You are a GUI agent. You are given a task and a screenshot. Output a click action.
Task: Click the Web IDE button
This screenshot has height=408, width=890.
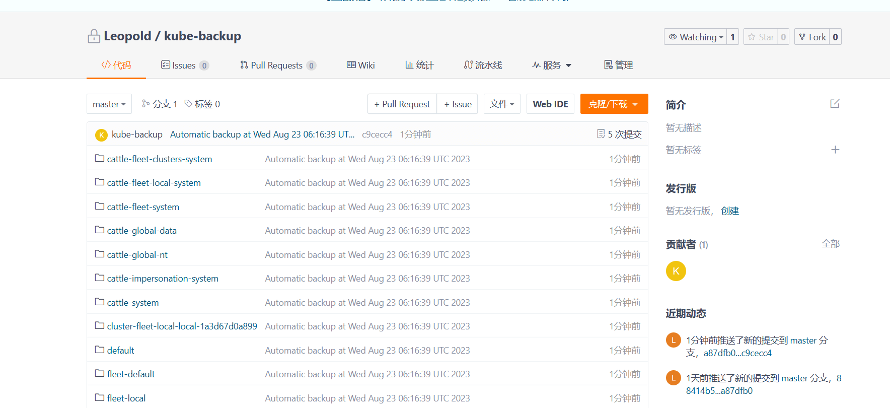(550, 104)
